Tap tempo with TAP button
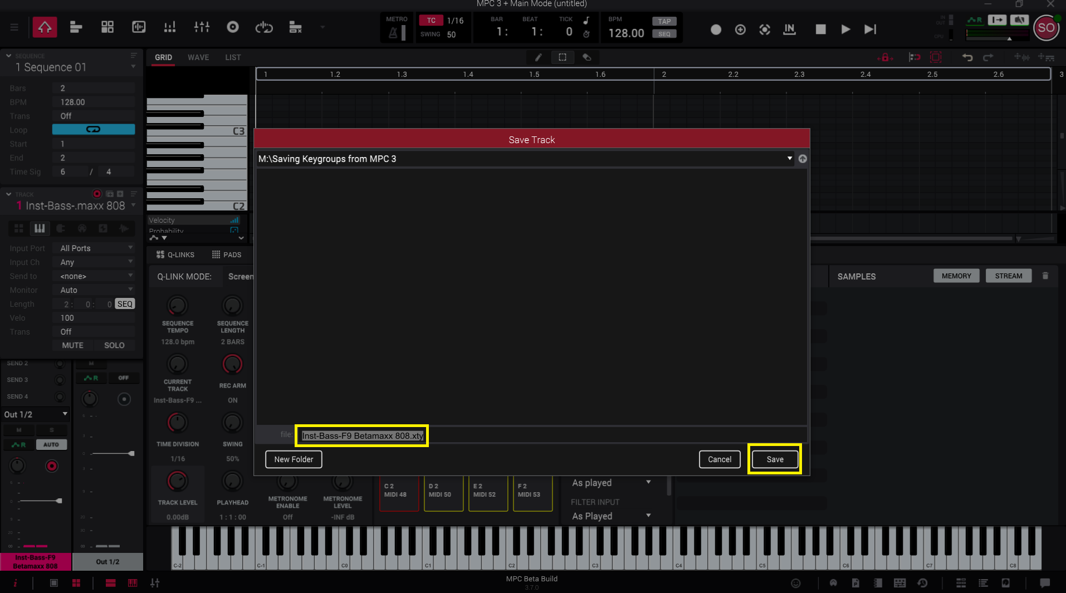Image resolution: width=1066 pixels, height=593 pixels. click(x=664, y=21)
